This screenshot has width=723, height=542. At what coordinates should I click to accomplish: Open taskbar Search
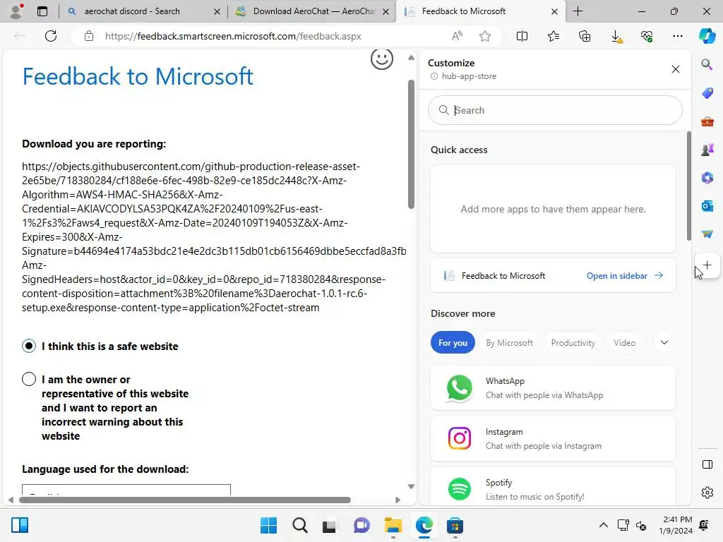[x=299, y=525]
